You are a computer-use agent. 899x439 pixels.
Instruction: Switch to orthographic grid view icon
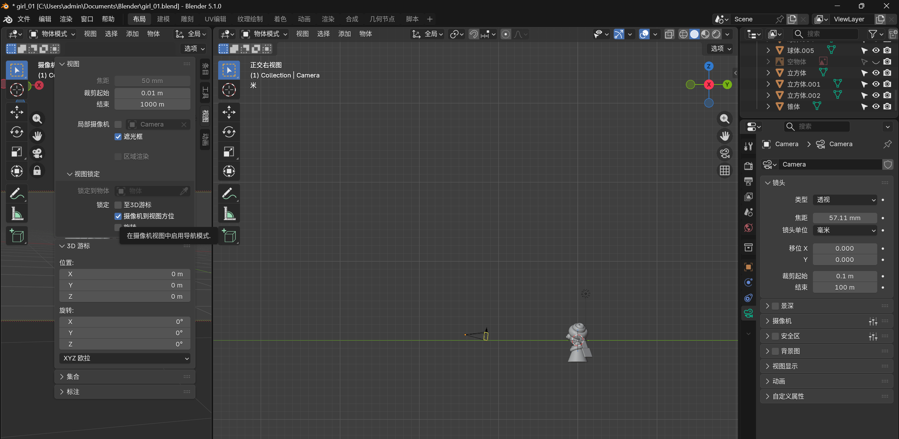[724, 171]
